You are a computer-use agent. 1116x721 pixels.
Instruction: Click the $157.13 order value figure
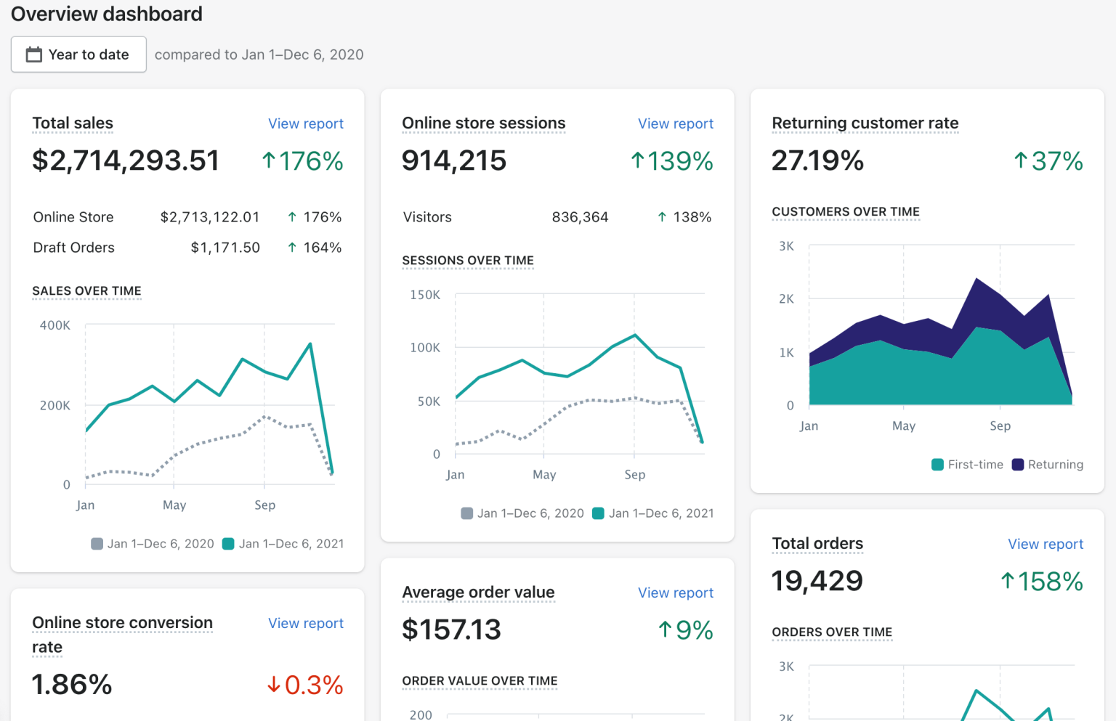(x=451, y=630)
